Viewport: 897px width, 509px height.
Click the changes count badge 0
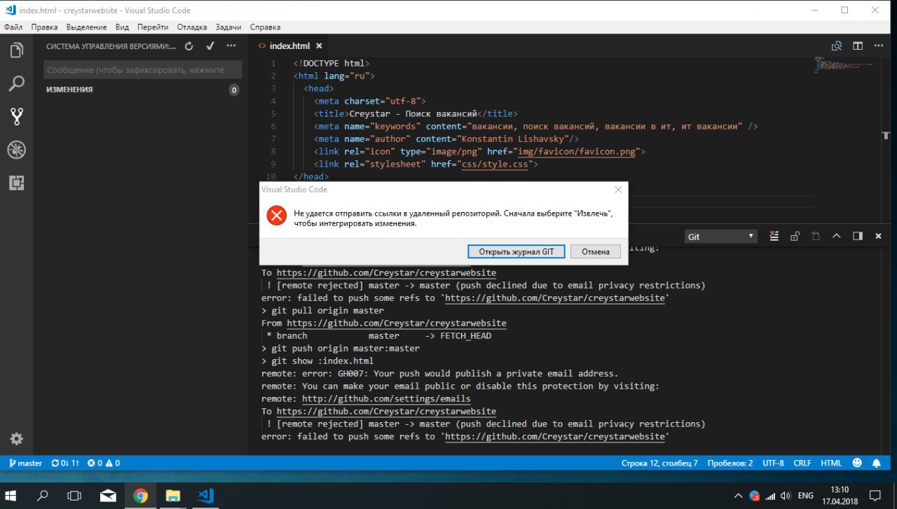234,90
